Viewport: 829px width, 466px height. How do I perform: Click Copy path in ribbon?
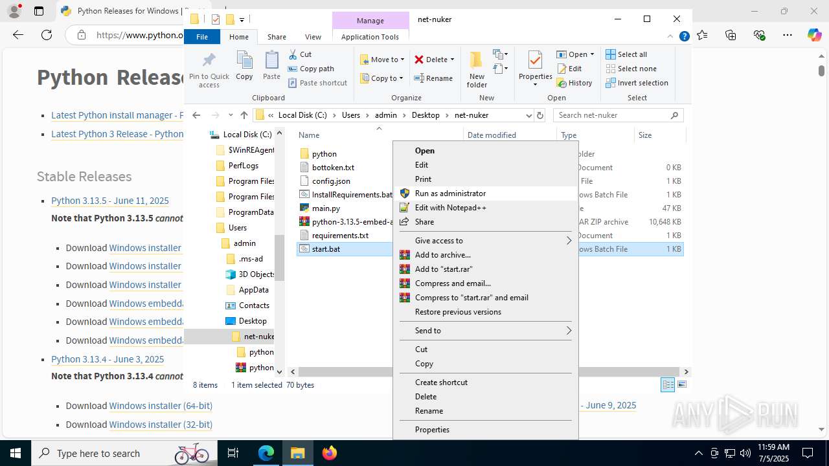click(x=311, y=69)
